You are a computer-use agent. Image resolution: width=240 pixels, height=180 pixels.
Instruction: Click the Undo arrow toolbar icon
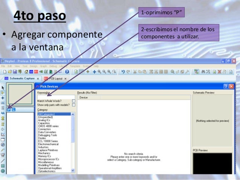123,72
